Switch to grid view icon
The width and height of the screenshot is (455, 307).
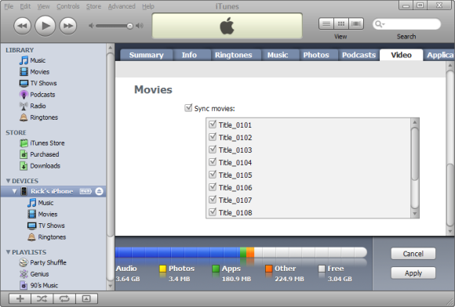(341, 23)
